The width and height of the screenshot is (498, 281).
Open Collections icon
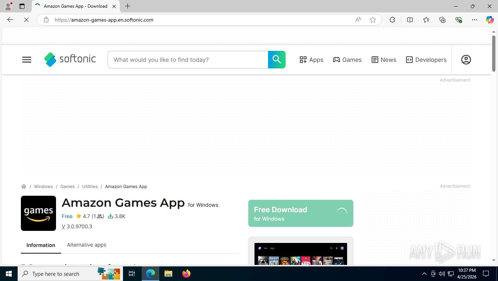(442, 20)
